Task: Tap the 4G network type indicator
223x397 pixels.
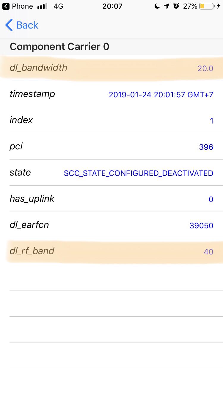Action: tap(58, 6)
